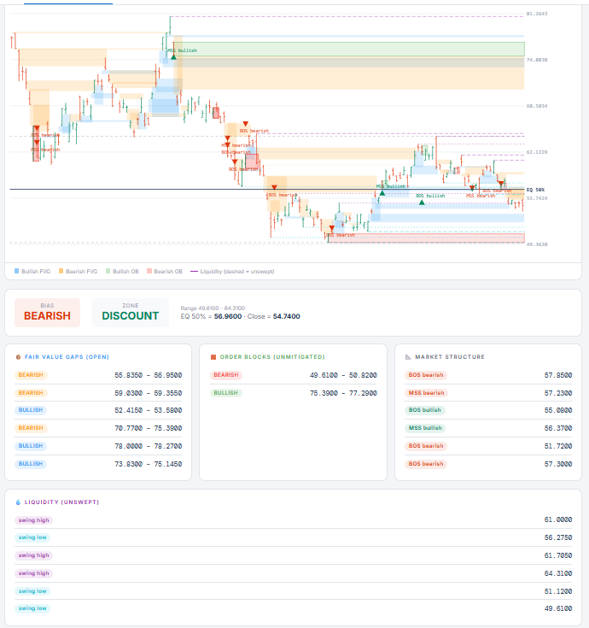Select the 52.4150 - 53.5800 fair value gap range
589x628 pixels.
click(x=148, y=410)
